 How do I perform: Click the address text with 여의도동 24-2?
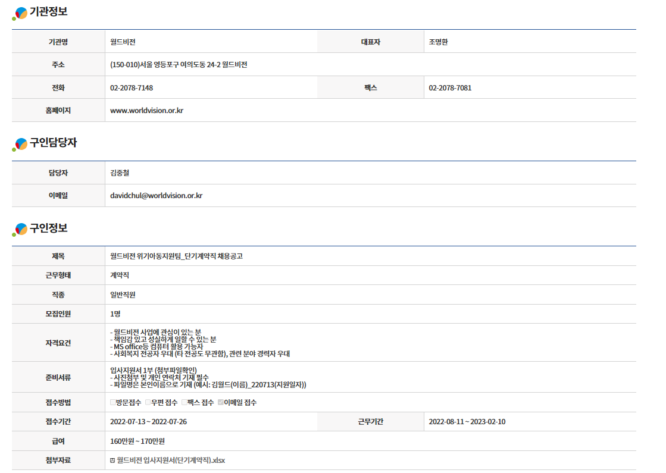(179, 64)
